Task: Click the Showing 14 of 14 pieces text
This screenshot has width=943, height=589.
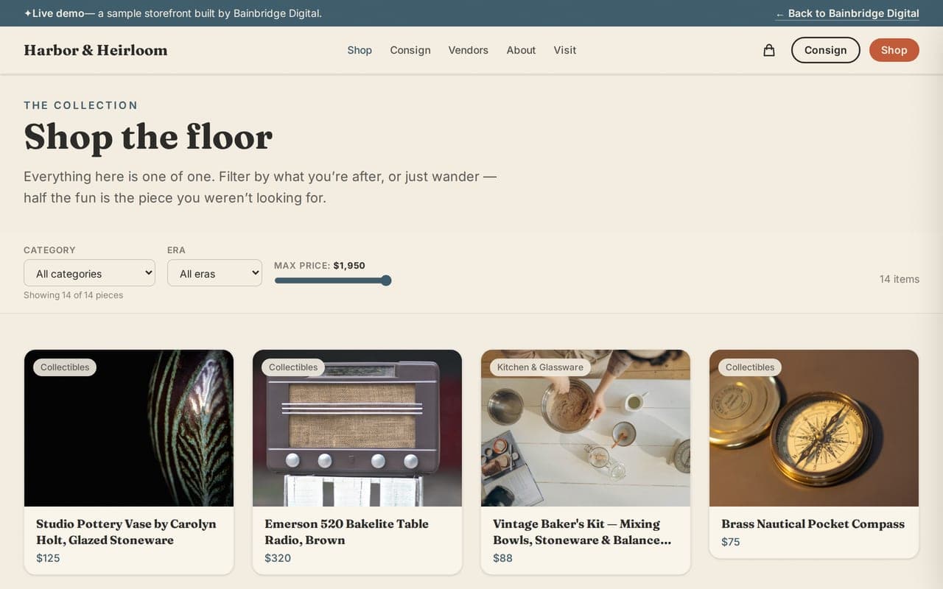Action: pos(73,295)
